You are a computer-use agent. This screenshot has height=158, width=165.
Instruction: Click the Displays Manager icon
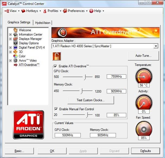(x=15, y=39)
